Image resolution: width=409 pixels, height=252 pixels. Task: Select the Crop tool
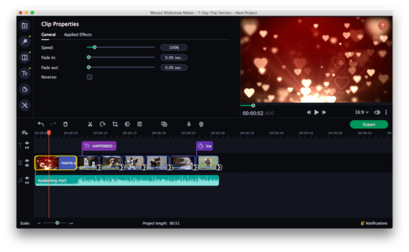click(x=115, y=124)
